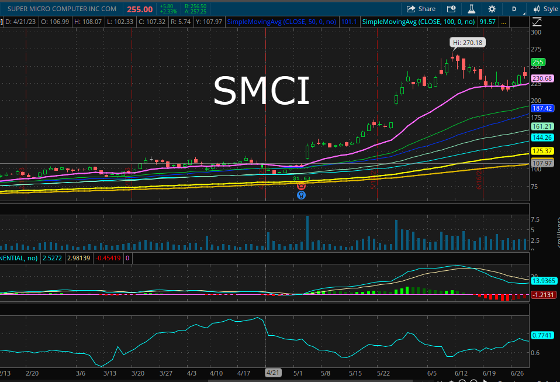Image resolution: width=560 pixels, height=382 pixels.
Task: Click the pink 230.68 moving average label
Action: point(542,78)
